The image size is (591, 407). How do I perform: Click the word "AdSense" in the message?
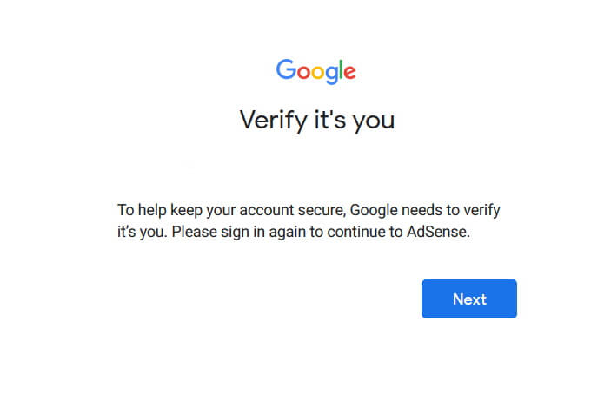438,233
